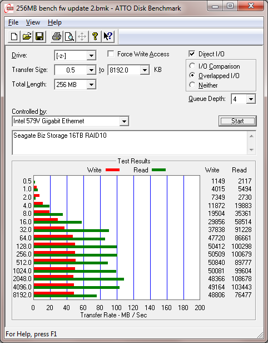Uncheck the Direct I/O checkbox
The height and width of the screenshot is (343, 268).
(192, 54)
